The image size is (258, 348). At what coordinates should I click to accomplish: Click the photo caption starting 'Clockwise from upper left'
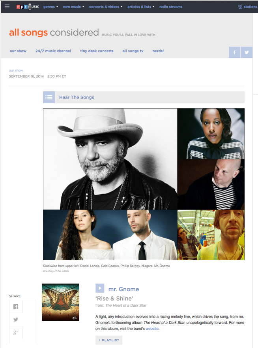(x=106, y=266)
